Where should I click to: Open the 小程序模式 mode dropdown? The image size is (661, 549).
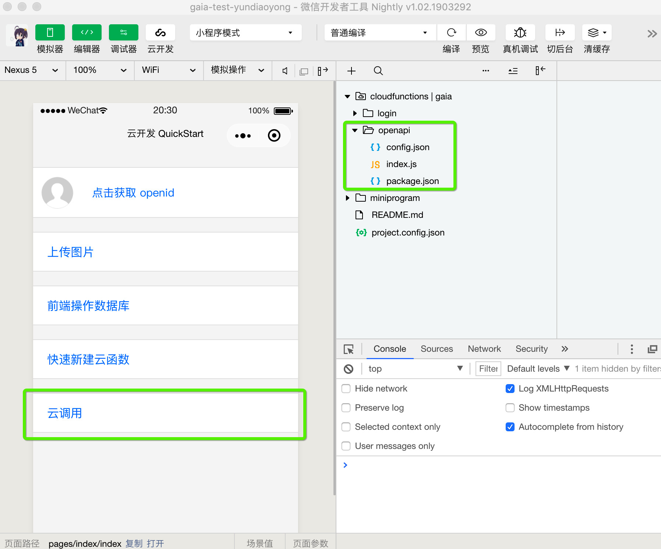coord(246,33)
